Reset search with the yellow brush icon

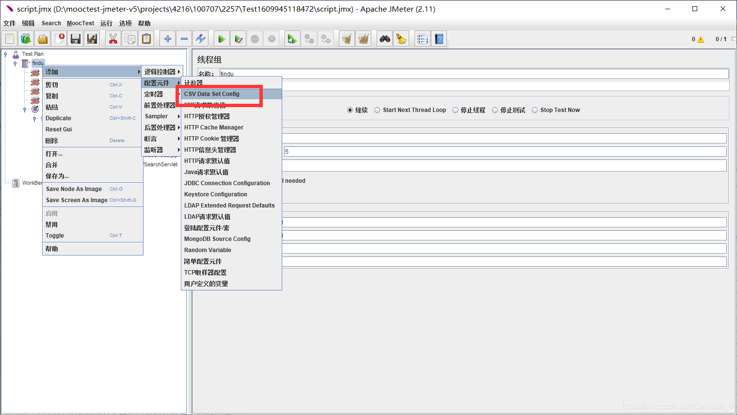(x=401, y=39)
